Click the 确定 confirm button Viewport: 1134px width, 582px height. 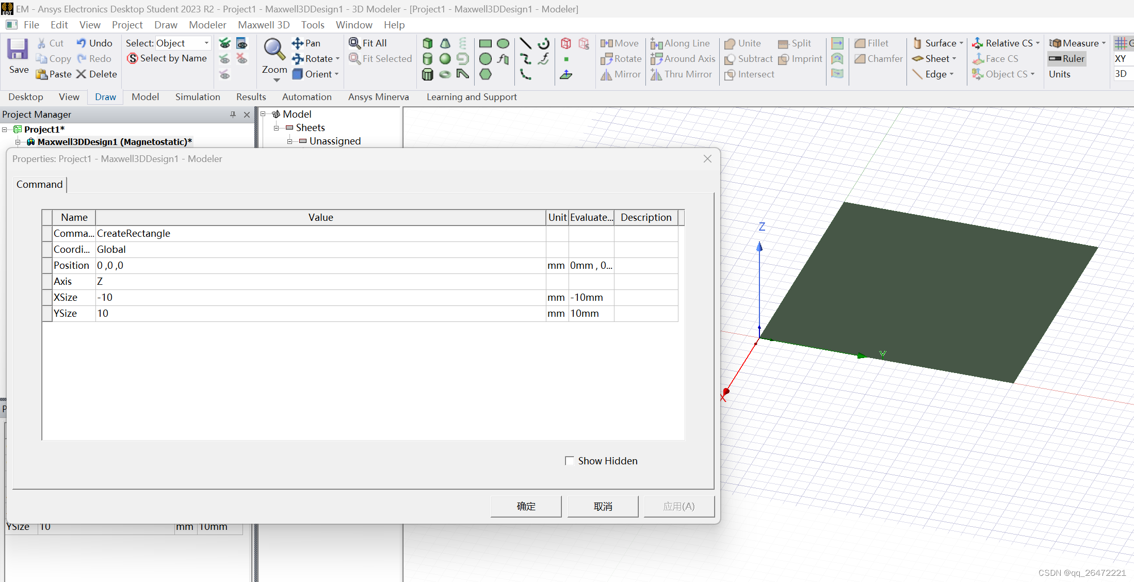526,506
